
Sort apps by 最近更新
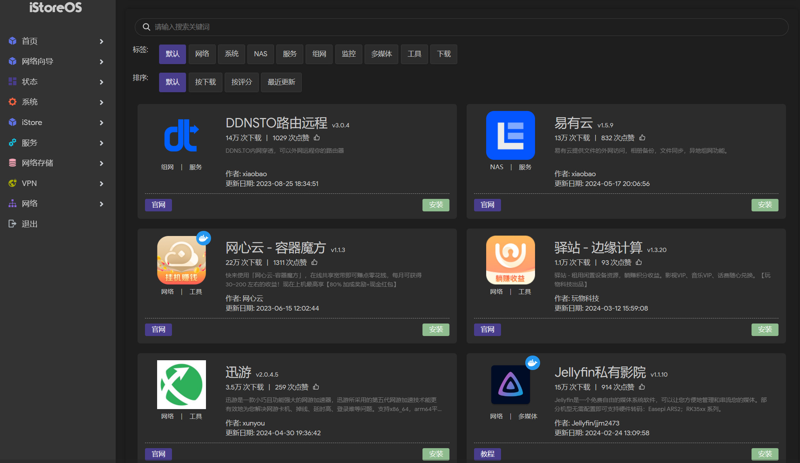point(281,82)
